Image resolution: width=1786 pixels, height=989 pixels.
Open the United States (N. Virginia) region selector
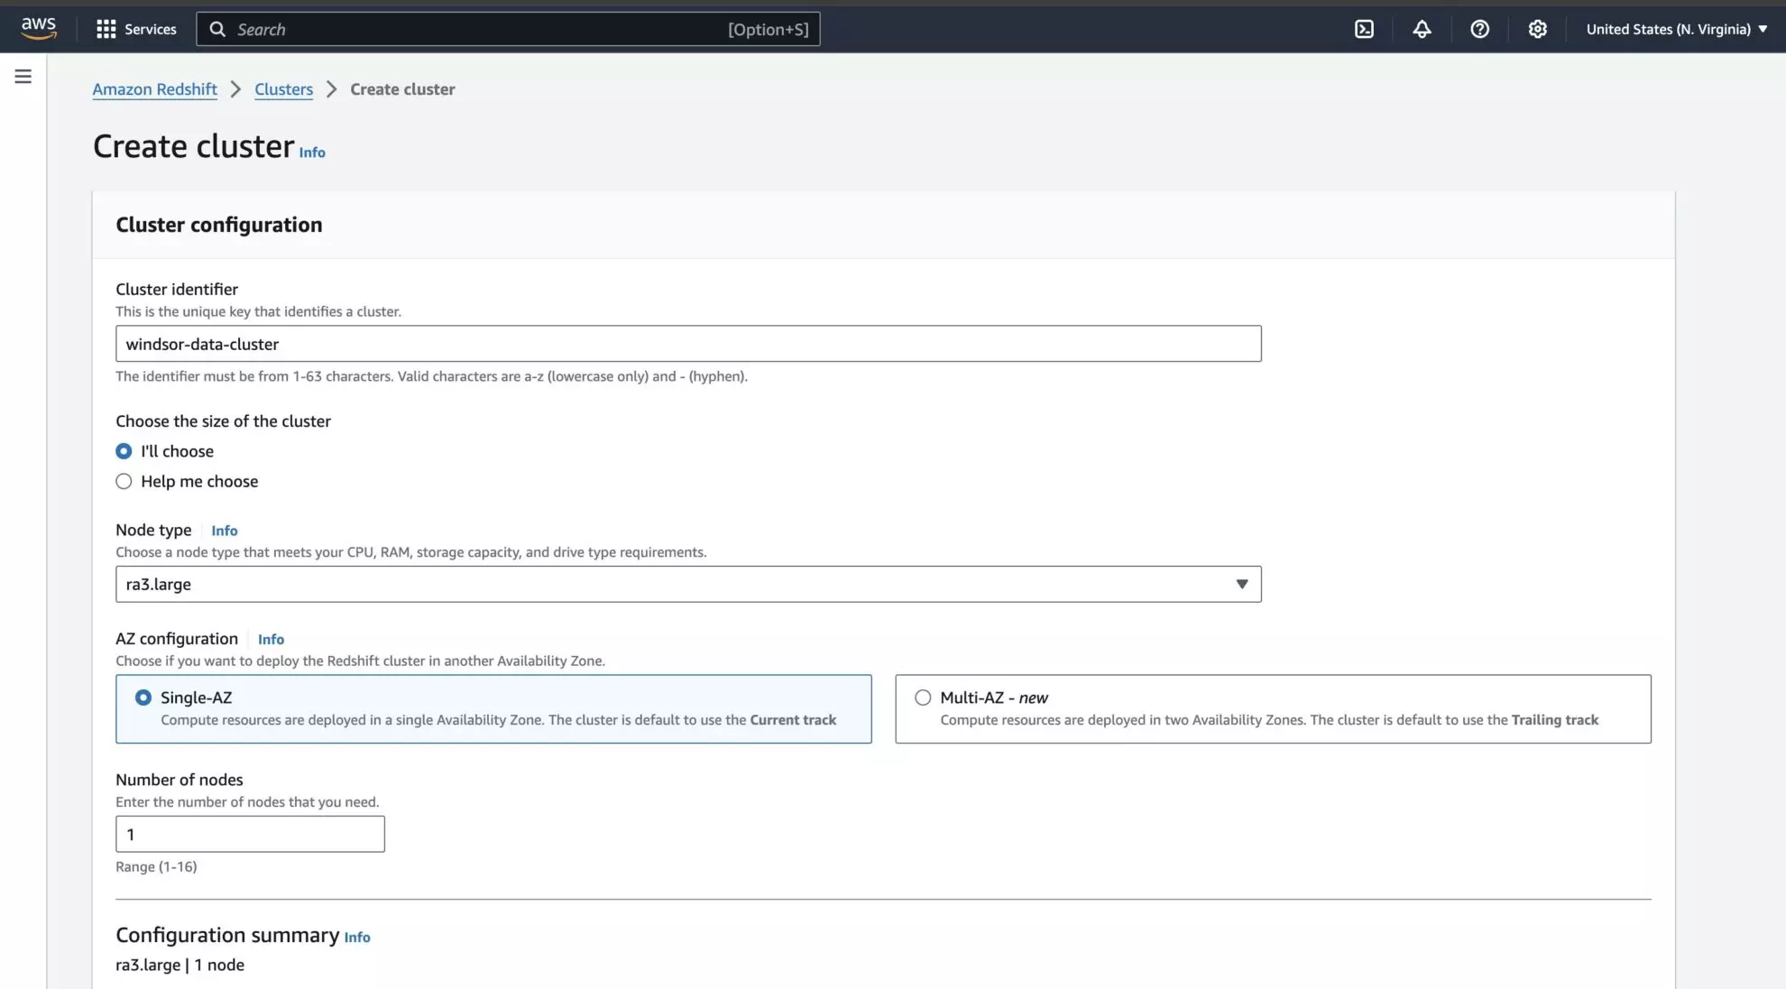tap(1677, 29)
